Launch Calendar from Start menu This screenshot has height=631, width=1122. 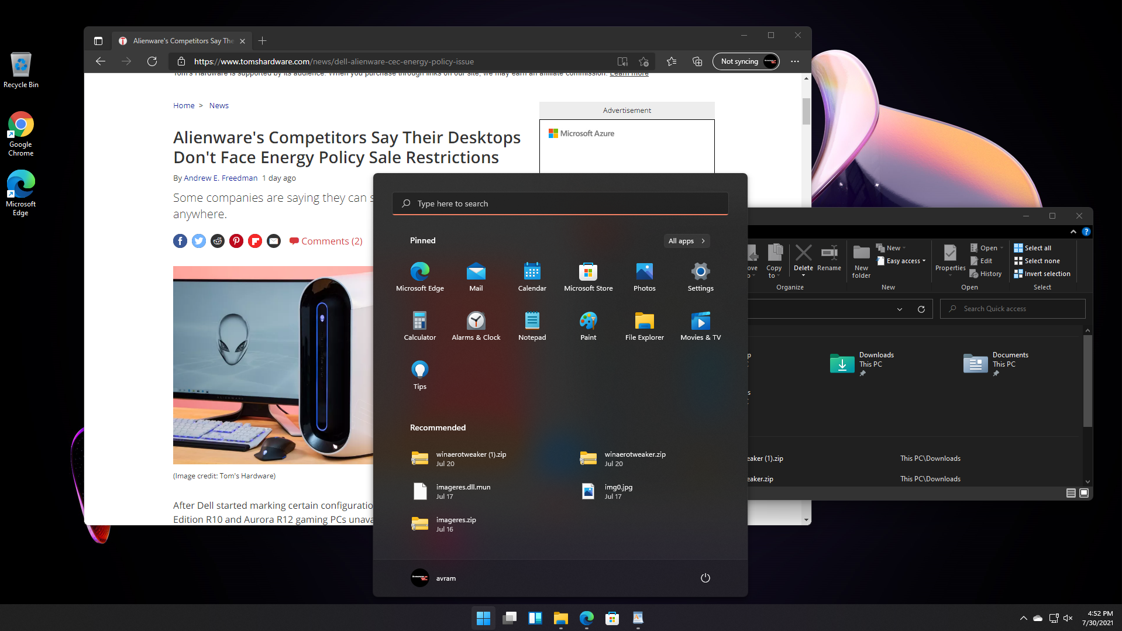532,277
